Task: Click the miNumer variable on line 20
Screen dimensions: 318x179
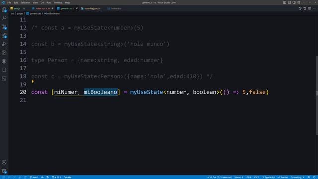Action: point(66,92)
